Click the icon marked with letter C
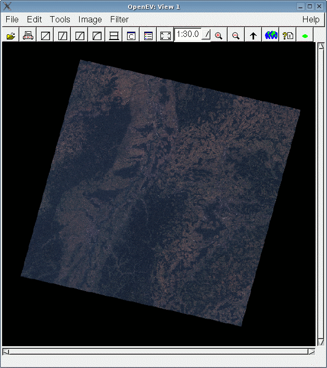The height and width of the screenshot is (368, 327). click(131, 36)
